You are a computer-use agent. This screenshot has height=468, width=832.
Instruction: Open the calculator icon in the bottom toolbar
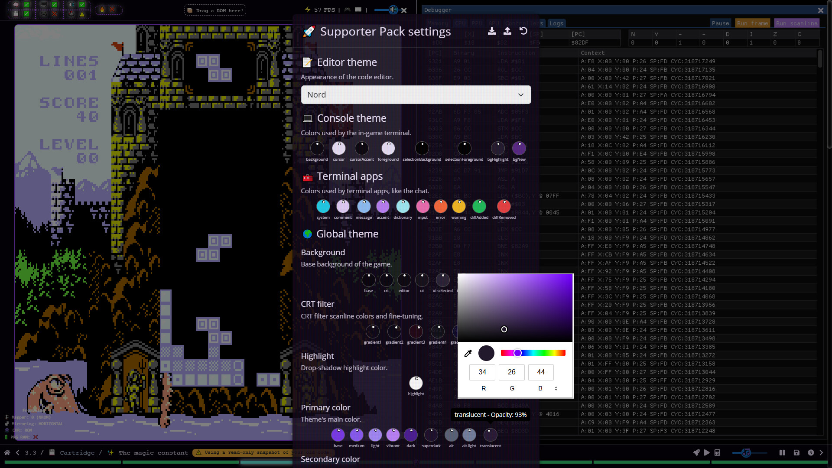coord(717,452)
